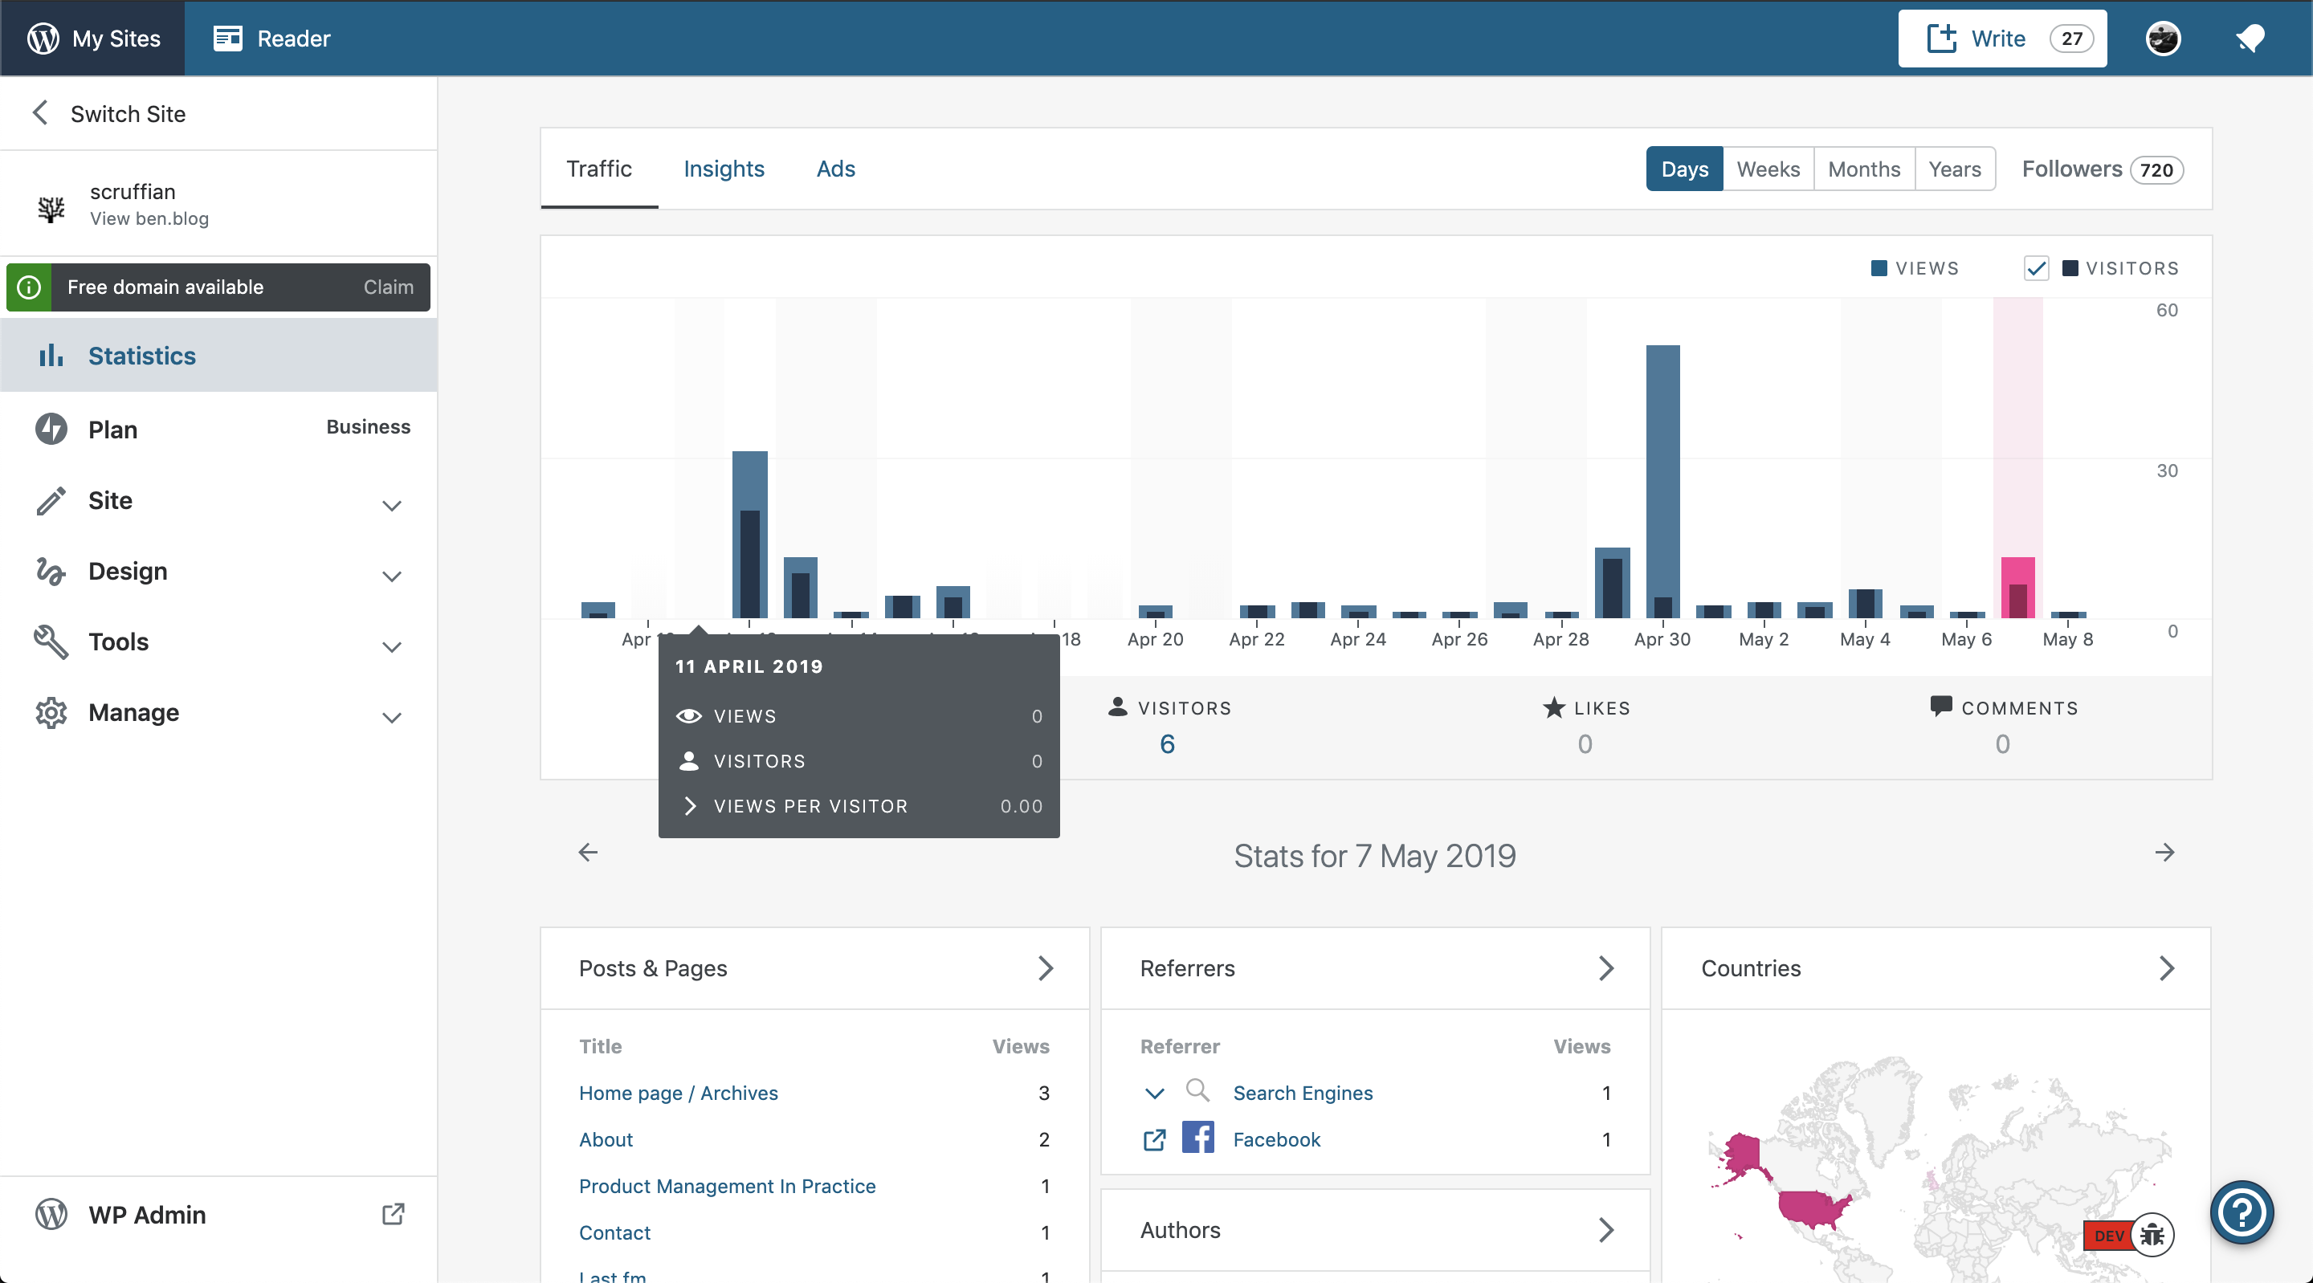Image resolution: width=2313 pixels, height=1283 pixels.
Task: Click the pink highlighted May 7 bar
Action: tap(2017, 587)
